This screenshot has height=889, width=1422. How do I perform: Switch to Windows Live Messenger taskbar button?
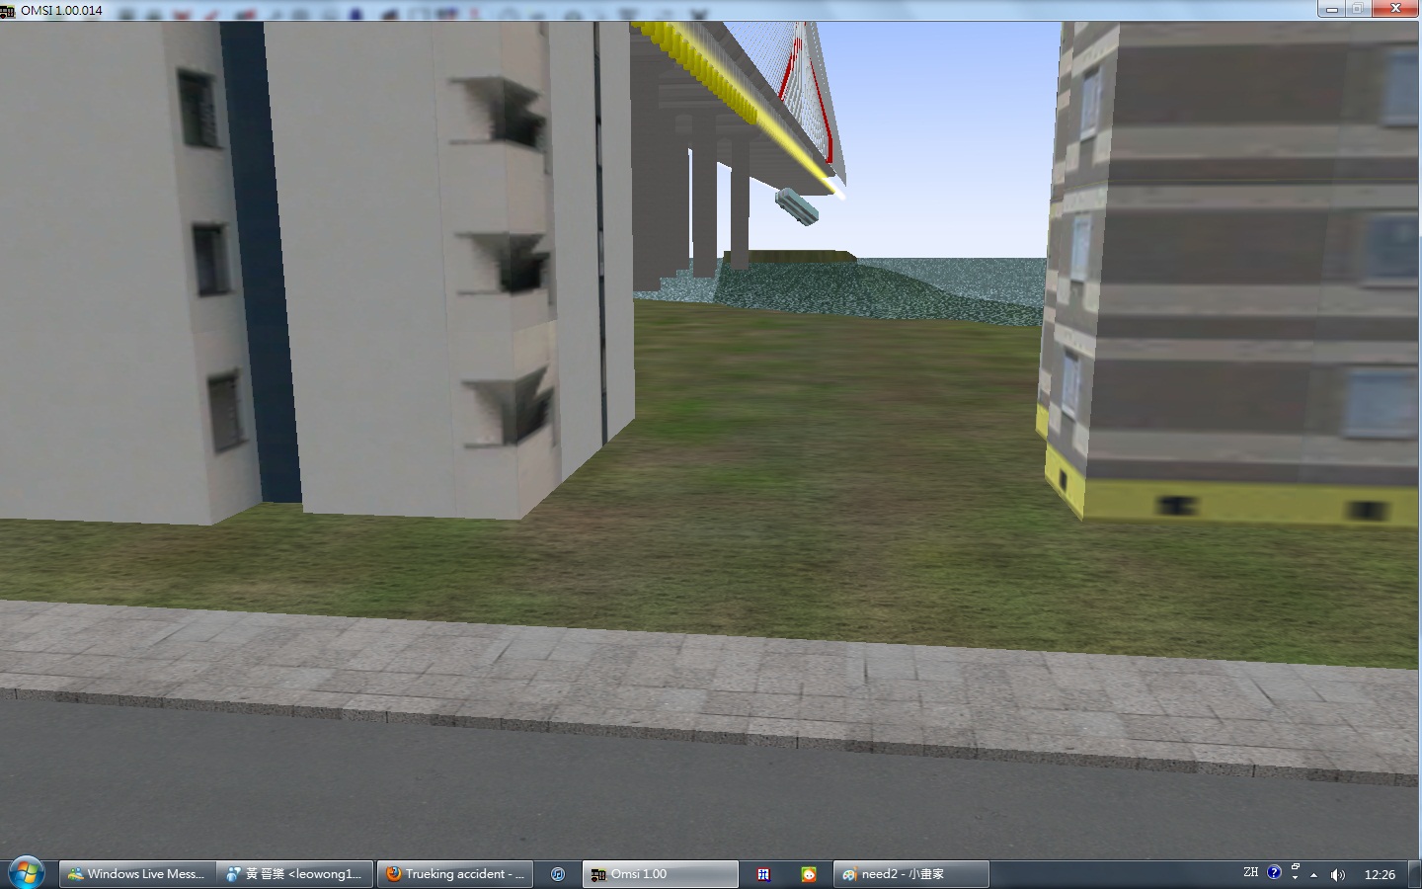[136, 874]
